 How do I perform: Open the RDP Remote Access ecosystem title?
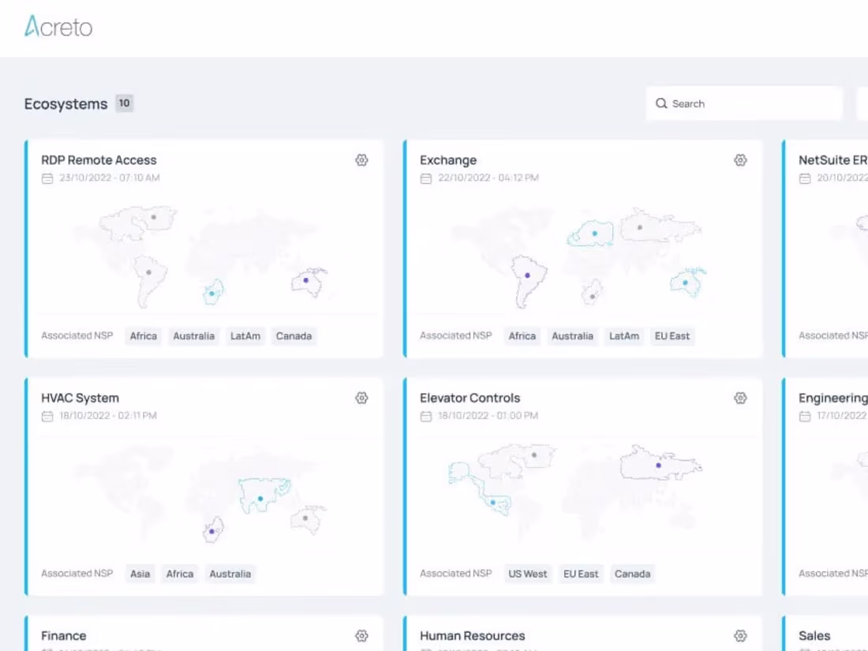(99, 160)
